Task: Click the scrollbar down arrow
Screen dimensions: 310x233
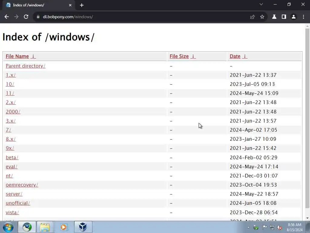Action: click(307, 218)
